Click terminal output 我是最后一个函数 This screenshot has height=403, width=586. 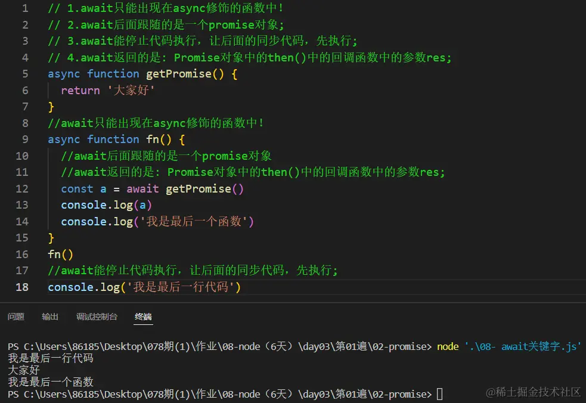point(51,382)
